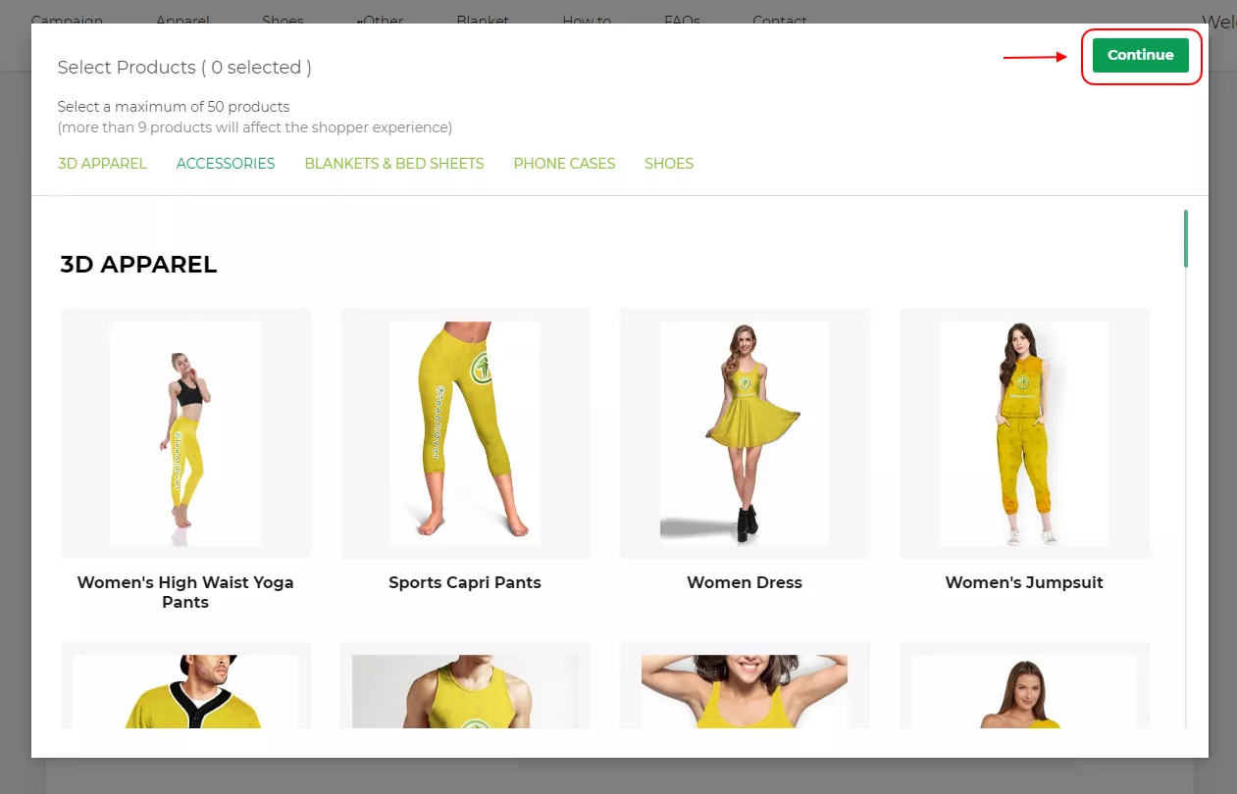
Task: Click the Women Dress title text
Action: point(745,582)
